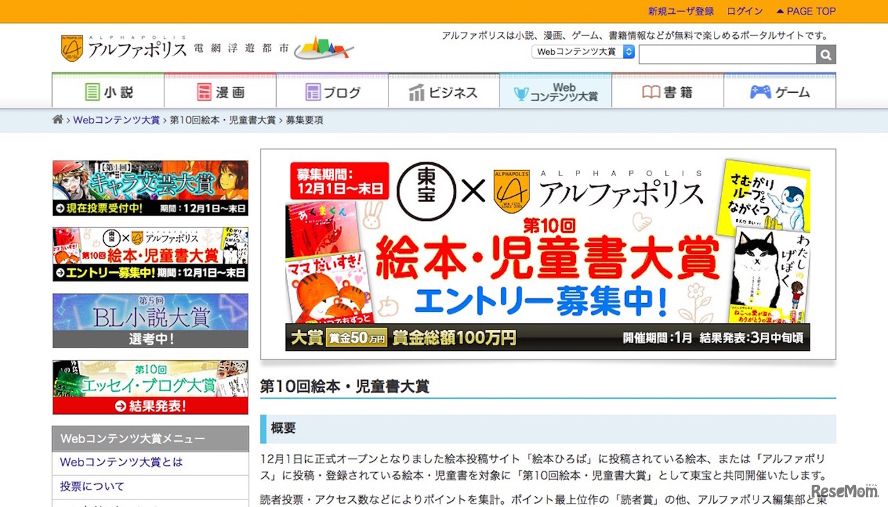
Task: Click the Alphapolis shield logo in header
Action: pos(71,49)
